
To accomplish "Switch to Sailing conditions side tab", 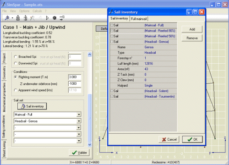I will click(4, 127).
